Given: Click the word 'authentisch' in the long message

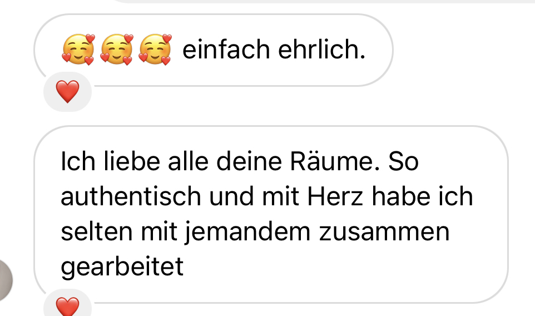Looking at the screenshot, I should [131, 196].
